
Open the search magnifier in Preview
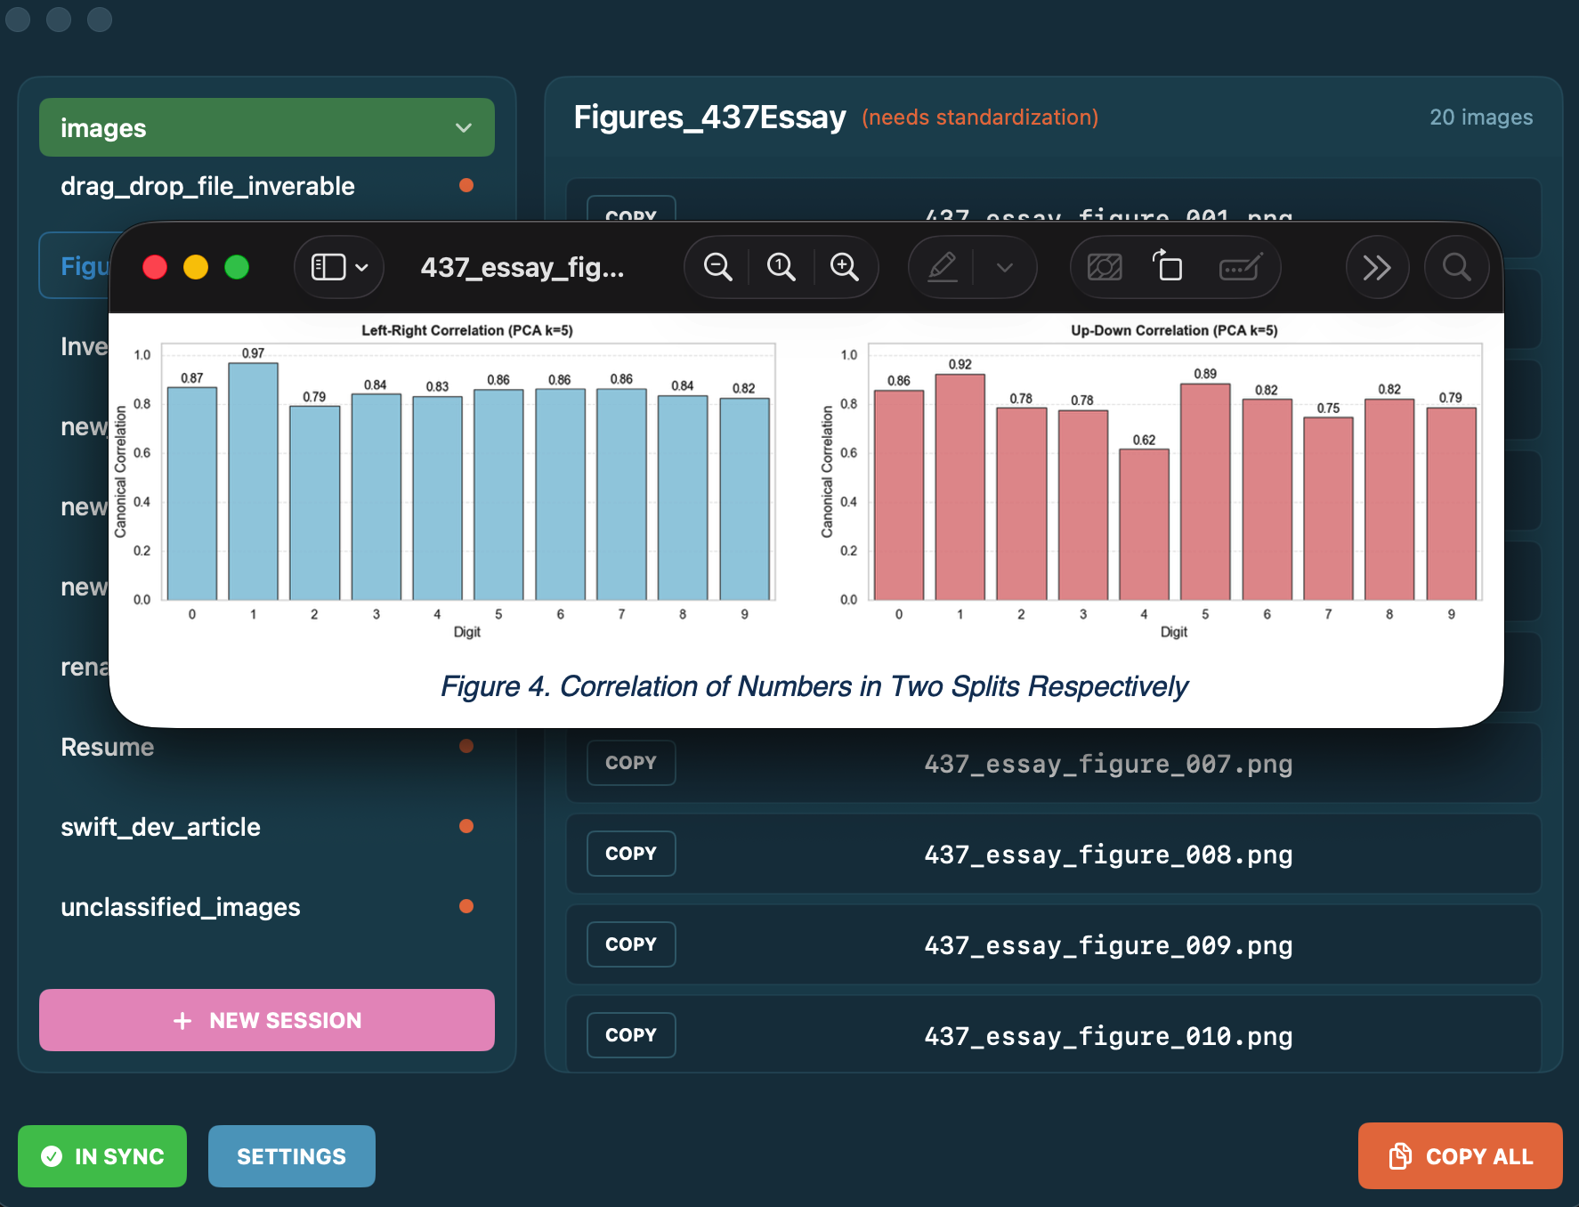click(x=1456, y=267)
